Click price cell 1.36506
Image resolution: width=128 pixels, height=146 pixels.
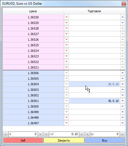click(x=33, y=73)
